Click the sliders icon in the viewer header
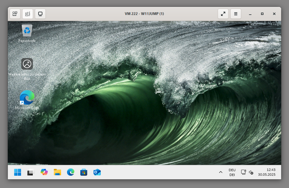 27,14
